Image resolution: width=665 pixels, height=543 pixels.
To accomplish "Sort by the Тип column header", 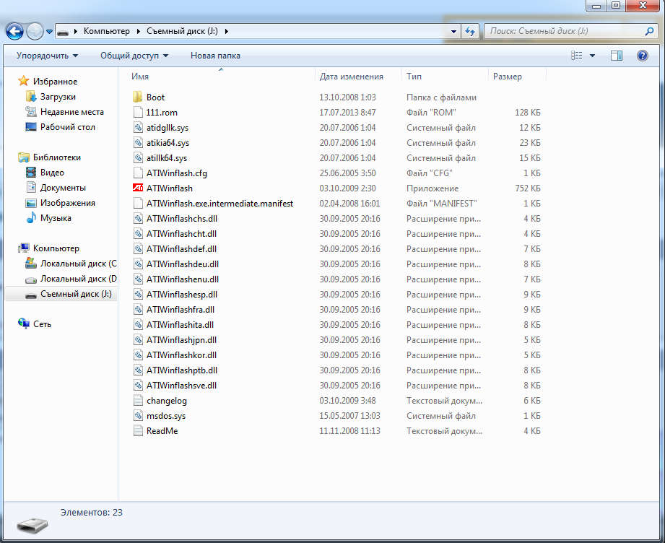I will coord(414,77).
